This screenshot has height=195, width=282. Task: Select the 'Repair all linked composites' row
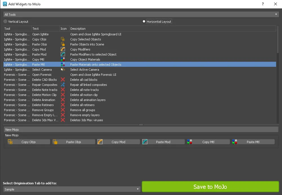coord(139,84)
